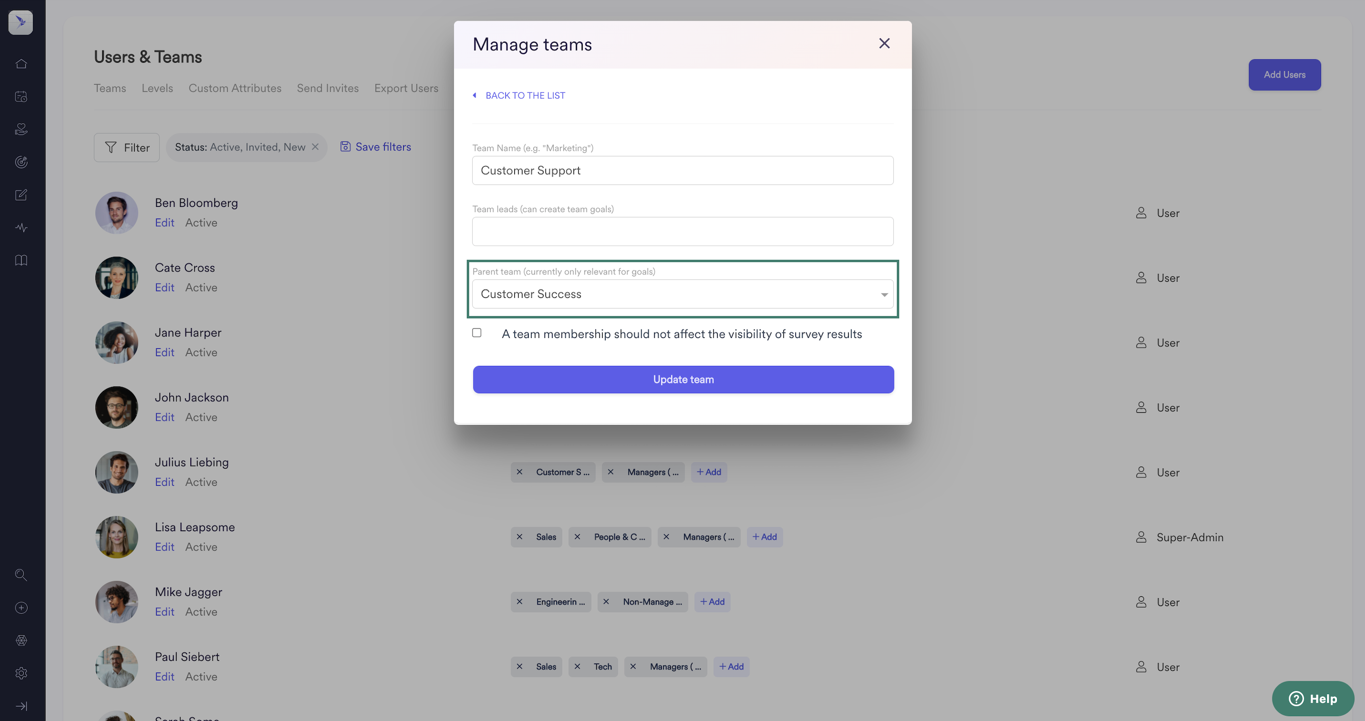Open the Custom Attributes tab
1365x721 pixels.
coord(235,88)
